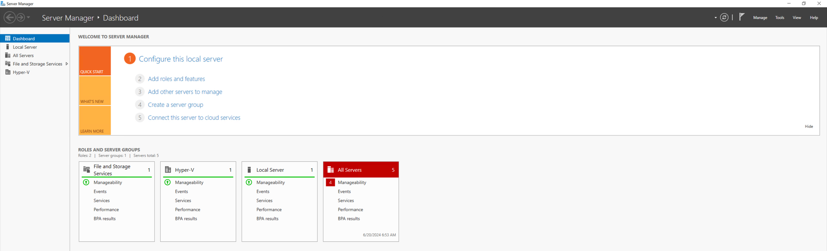This screenshot has height=251, width=827.
Task: Click the step 1 orange circle
Action: pyautogui.click(x=130, y=59)
